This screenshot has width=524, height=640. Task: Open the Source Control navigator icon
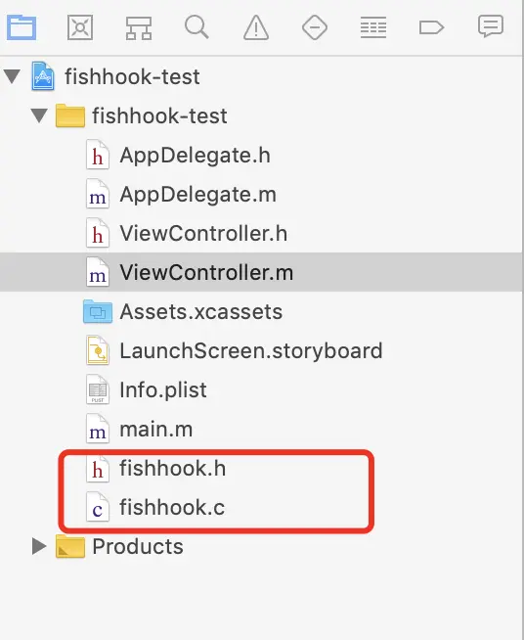[x=80, y=27]
